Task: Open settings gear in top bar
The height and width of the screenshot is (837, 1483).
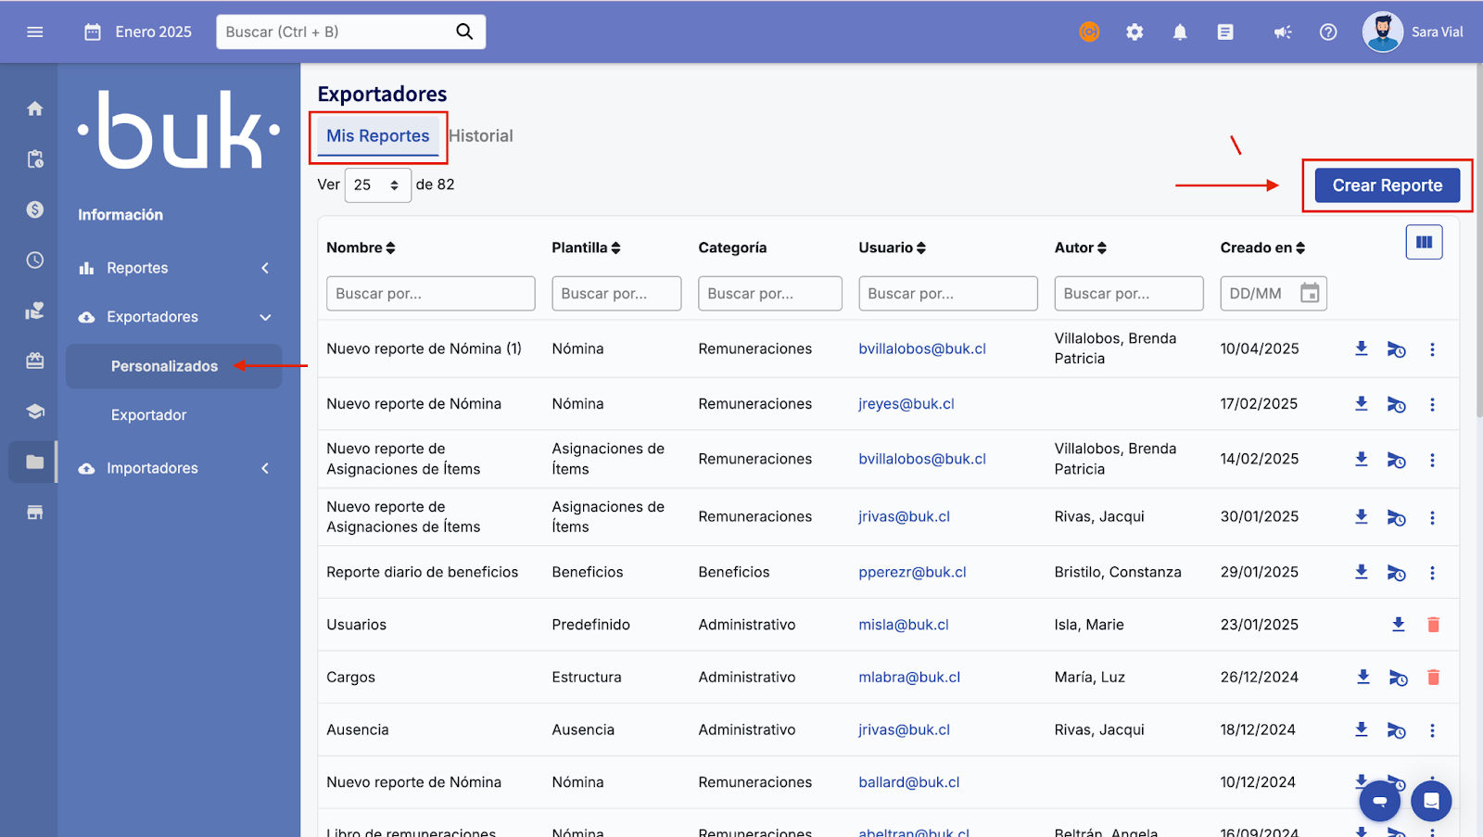Action: tap(1134, 32)
